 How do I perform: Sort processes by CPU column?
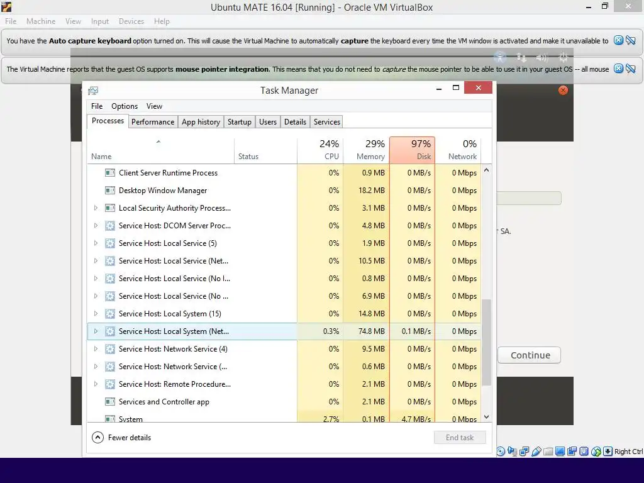pyautogui.click(x=320, y=150)
